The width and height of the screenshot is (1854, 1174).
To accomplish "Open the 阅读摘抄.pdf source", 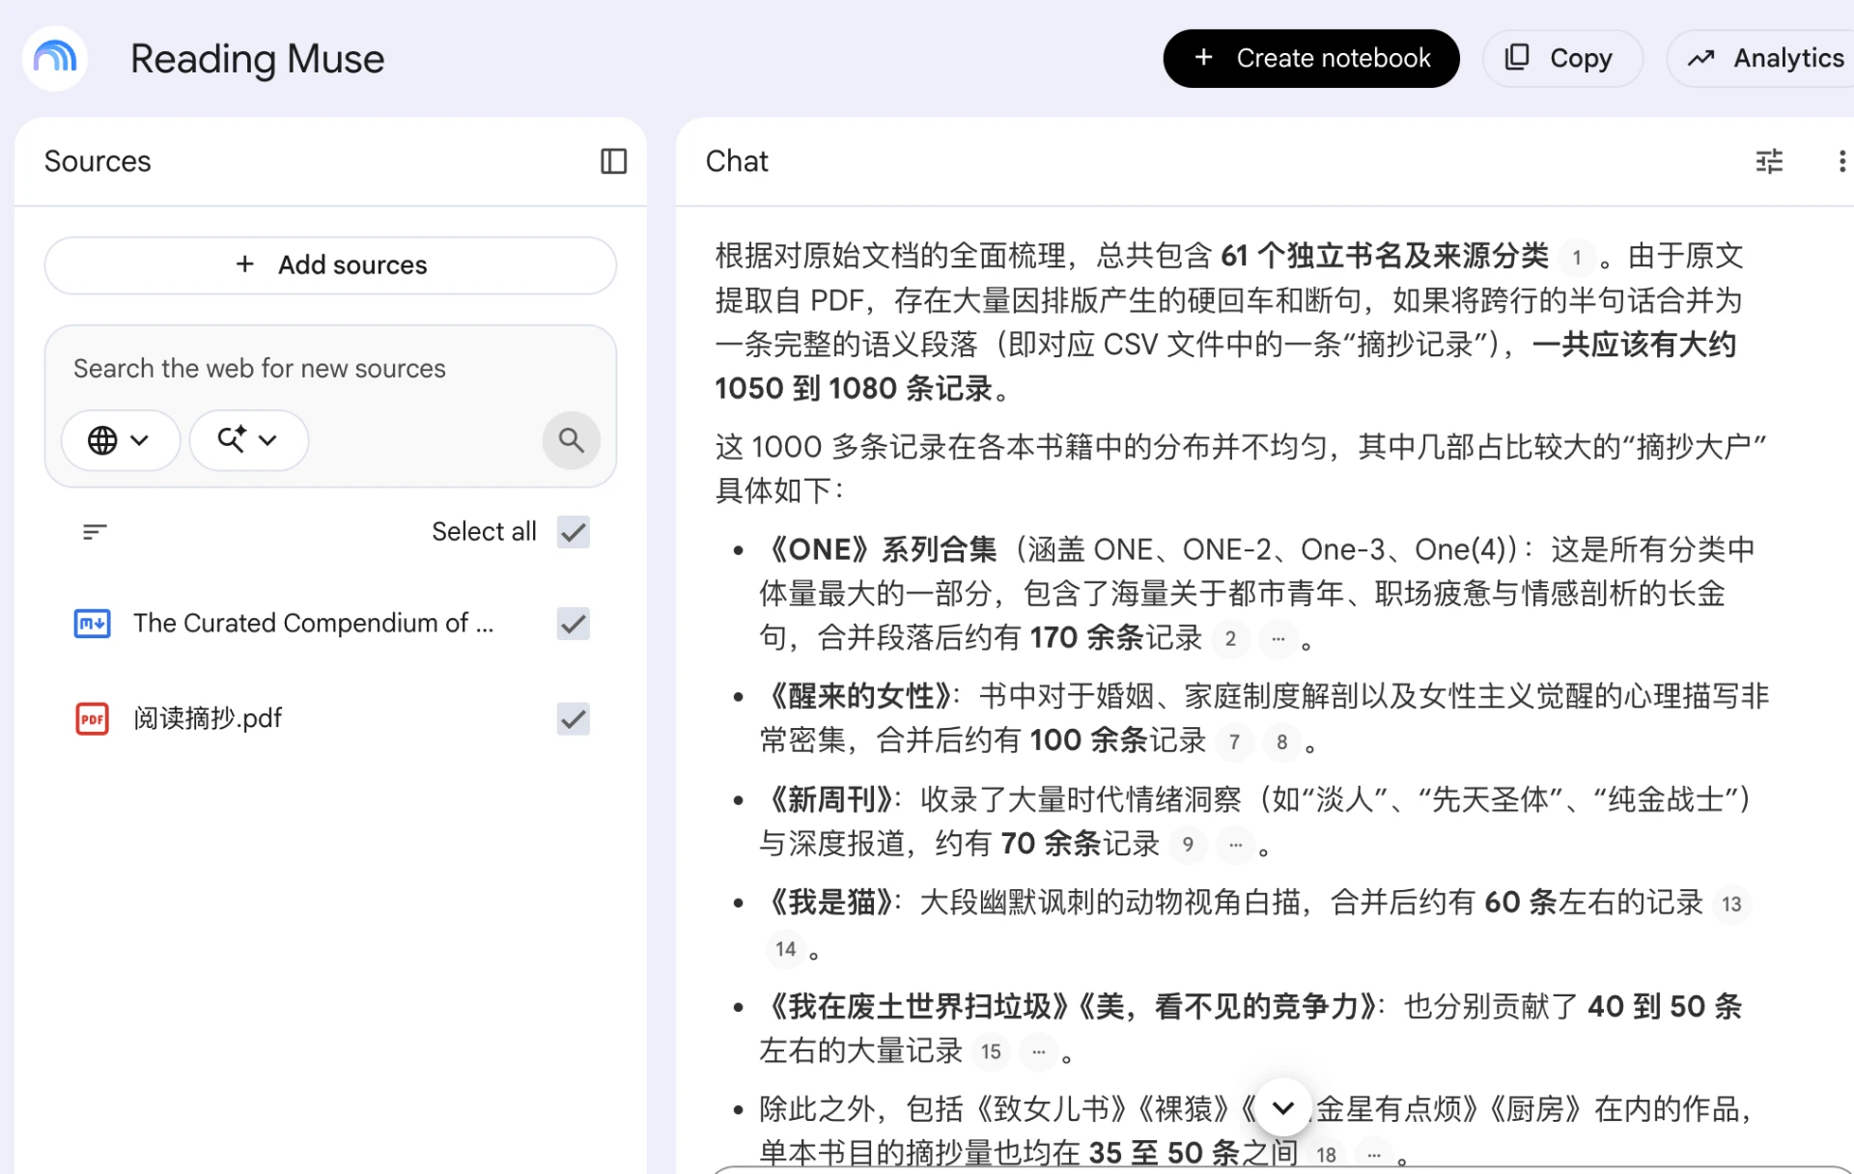I will [x=208, y=718].
